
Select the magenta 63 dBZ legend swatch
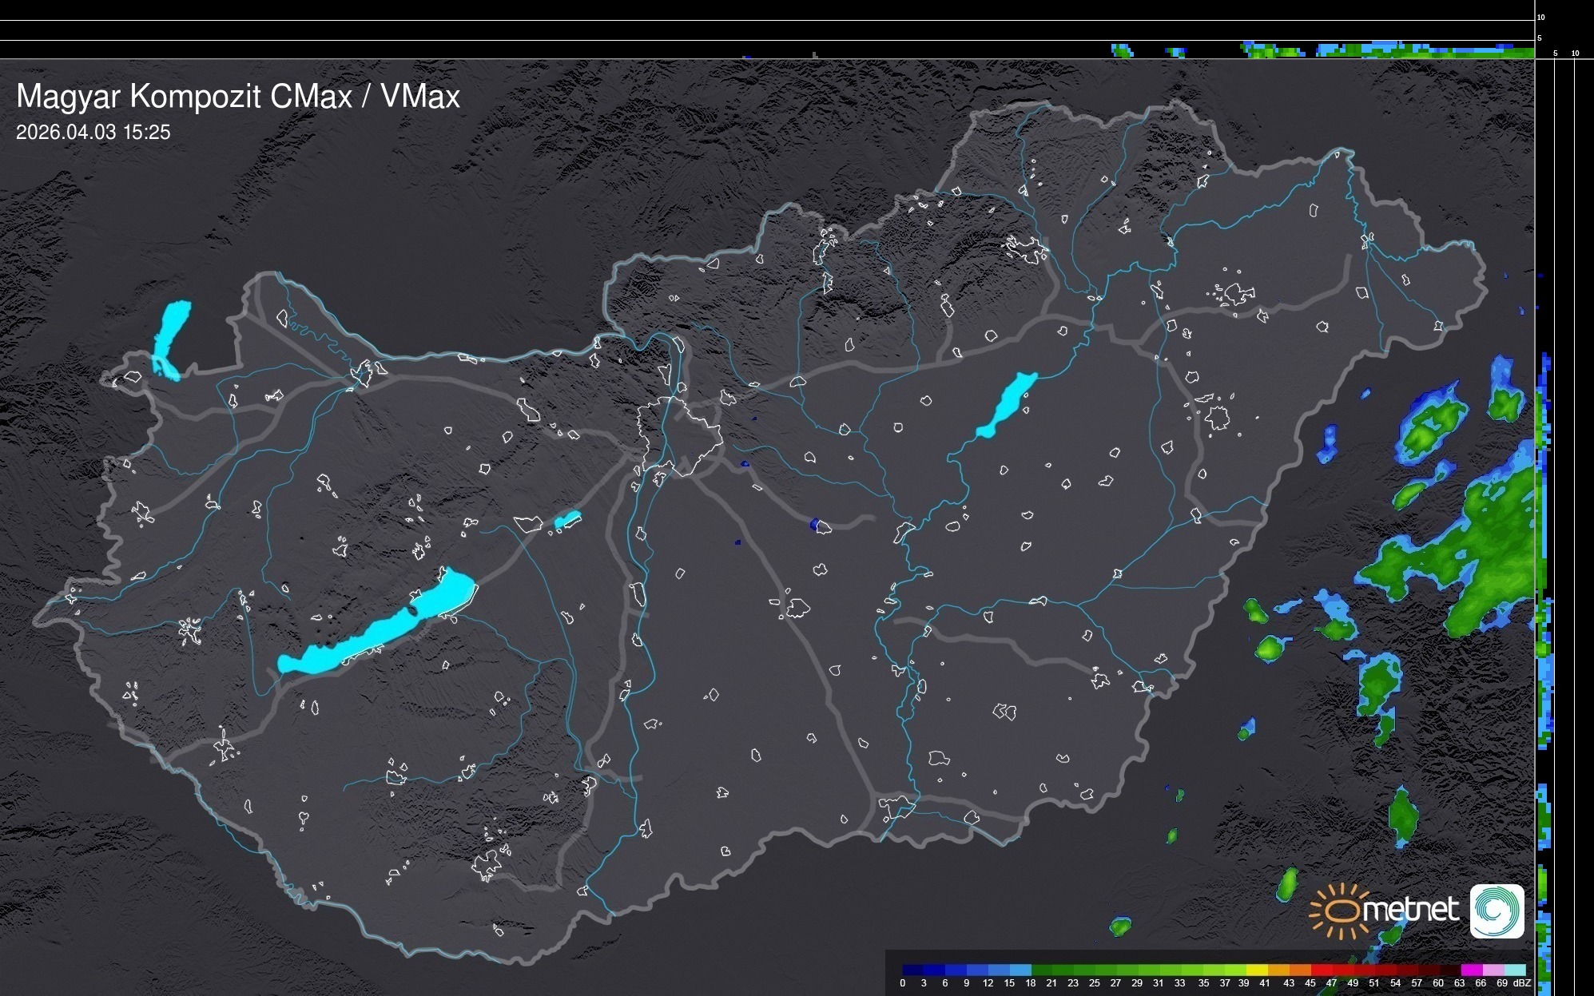click(x=1471, y=970)
